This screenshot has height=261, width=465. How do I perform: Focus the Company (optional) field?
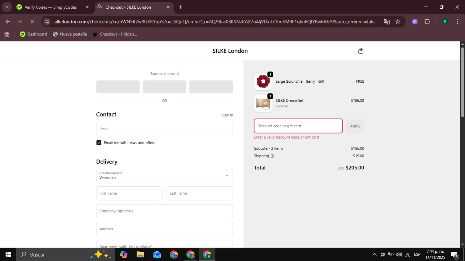tap(164, 211)
